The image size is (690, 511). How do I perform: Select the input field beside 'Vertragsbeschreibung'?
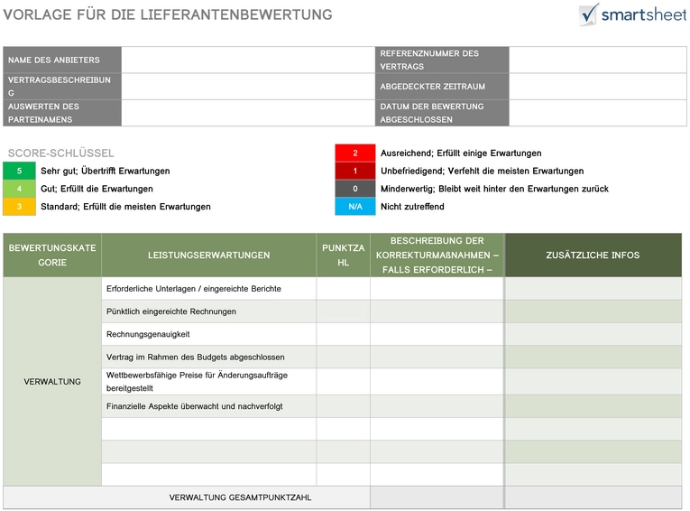pos(248,87)
